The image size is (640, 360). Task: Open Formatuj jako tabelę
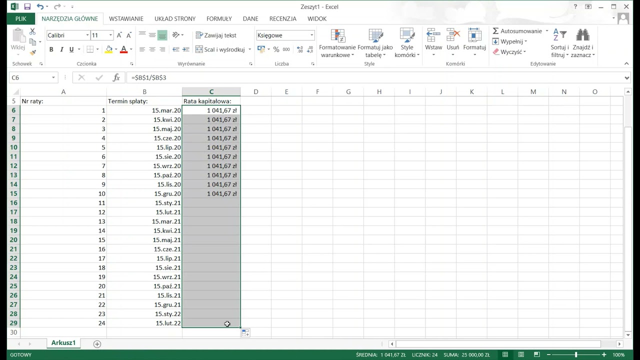coord(375,43)
